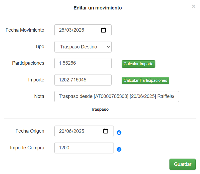Close the Editar un movimiento dialog

click(x=194, y=6)
